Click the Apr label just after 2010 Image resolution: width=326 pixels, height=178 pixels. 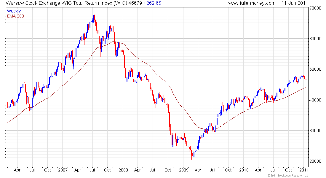click(x=258, y=170)
